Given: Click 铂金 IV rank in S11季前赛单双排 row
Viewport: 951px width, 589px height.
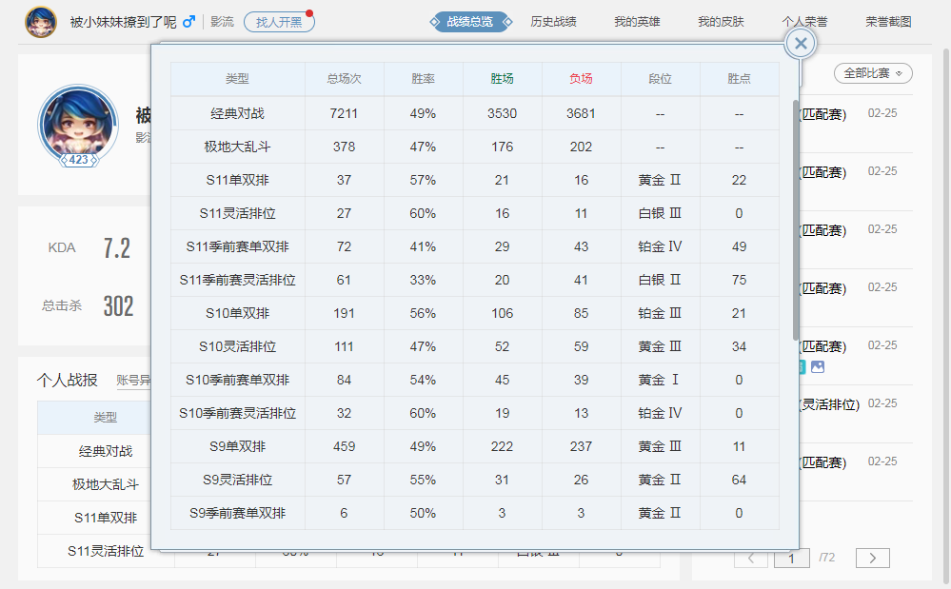Looking at the screenshot, I should click(x=660, y=246).
